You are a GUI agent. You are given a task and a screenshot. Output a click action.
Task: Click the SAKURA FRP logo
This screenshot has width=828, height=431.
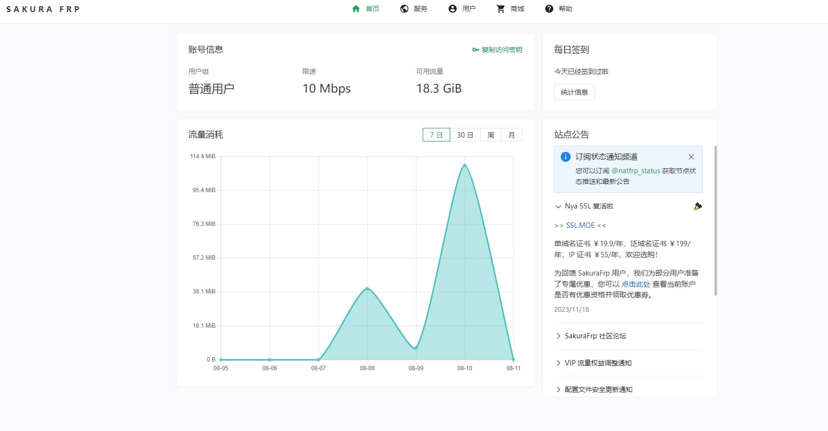point(43,9)
